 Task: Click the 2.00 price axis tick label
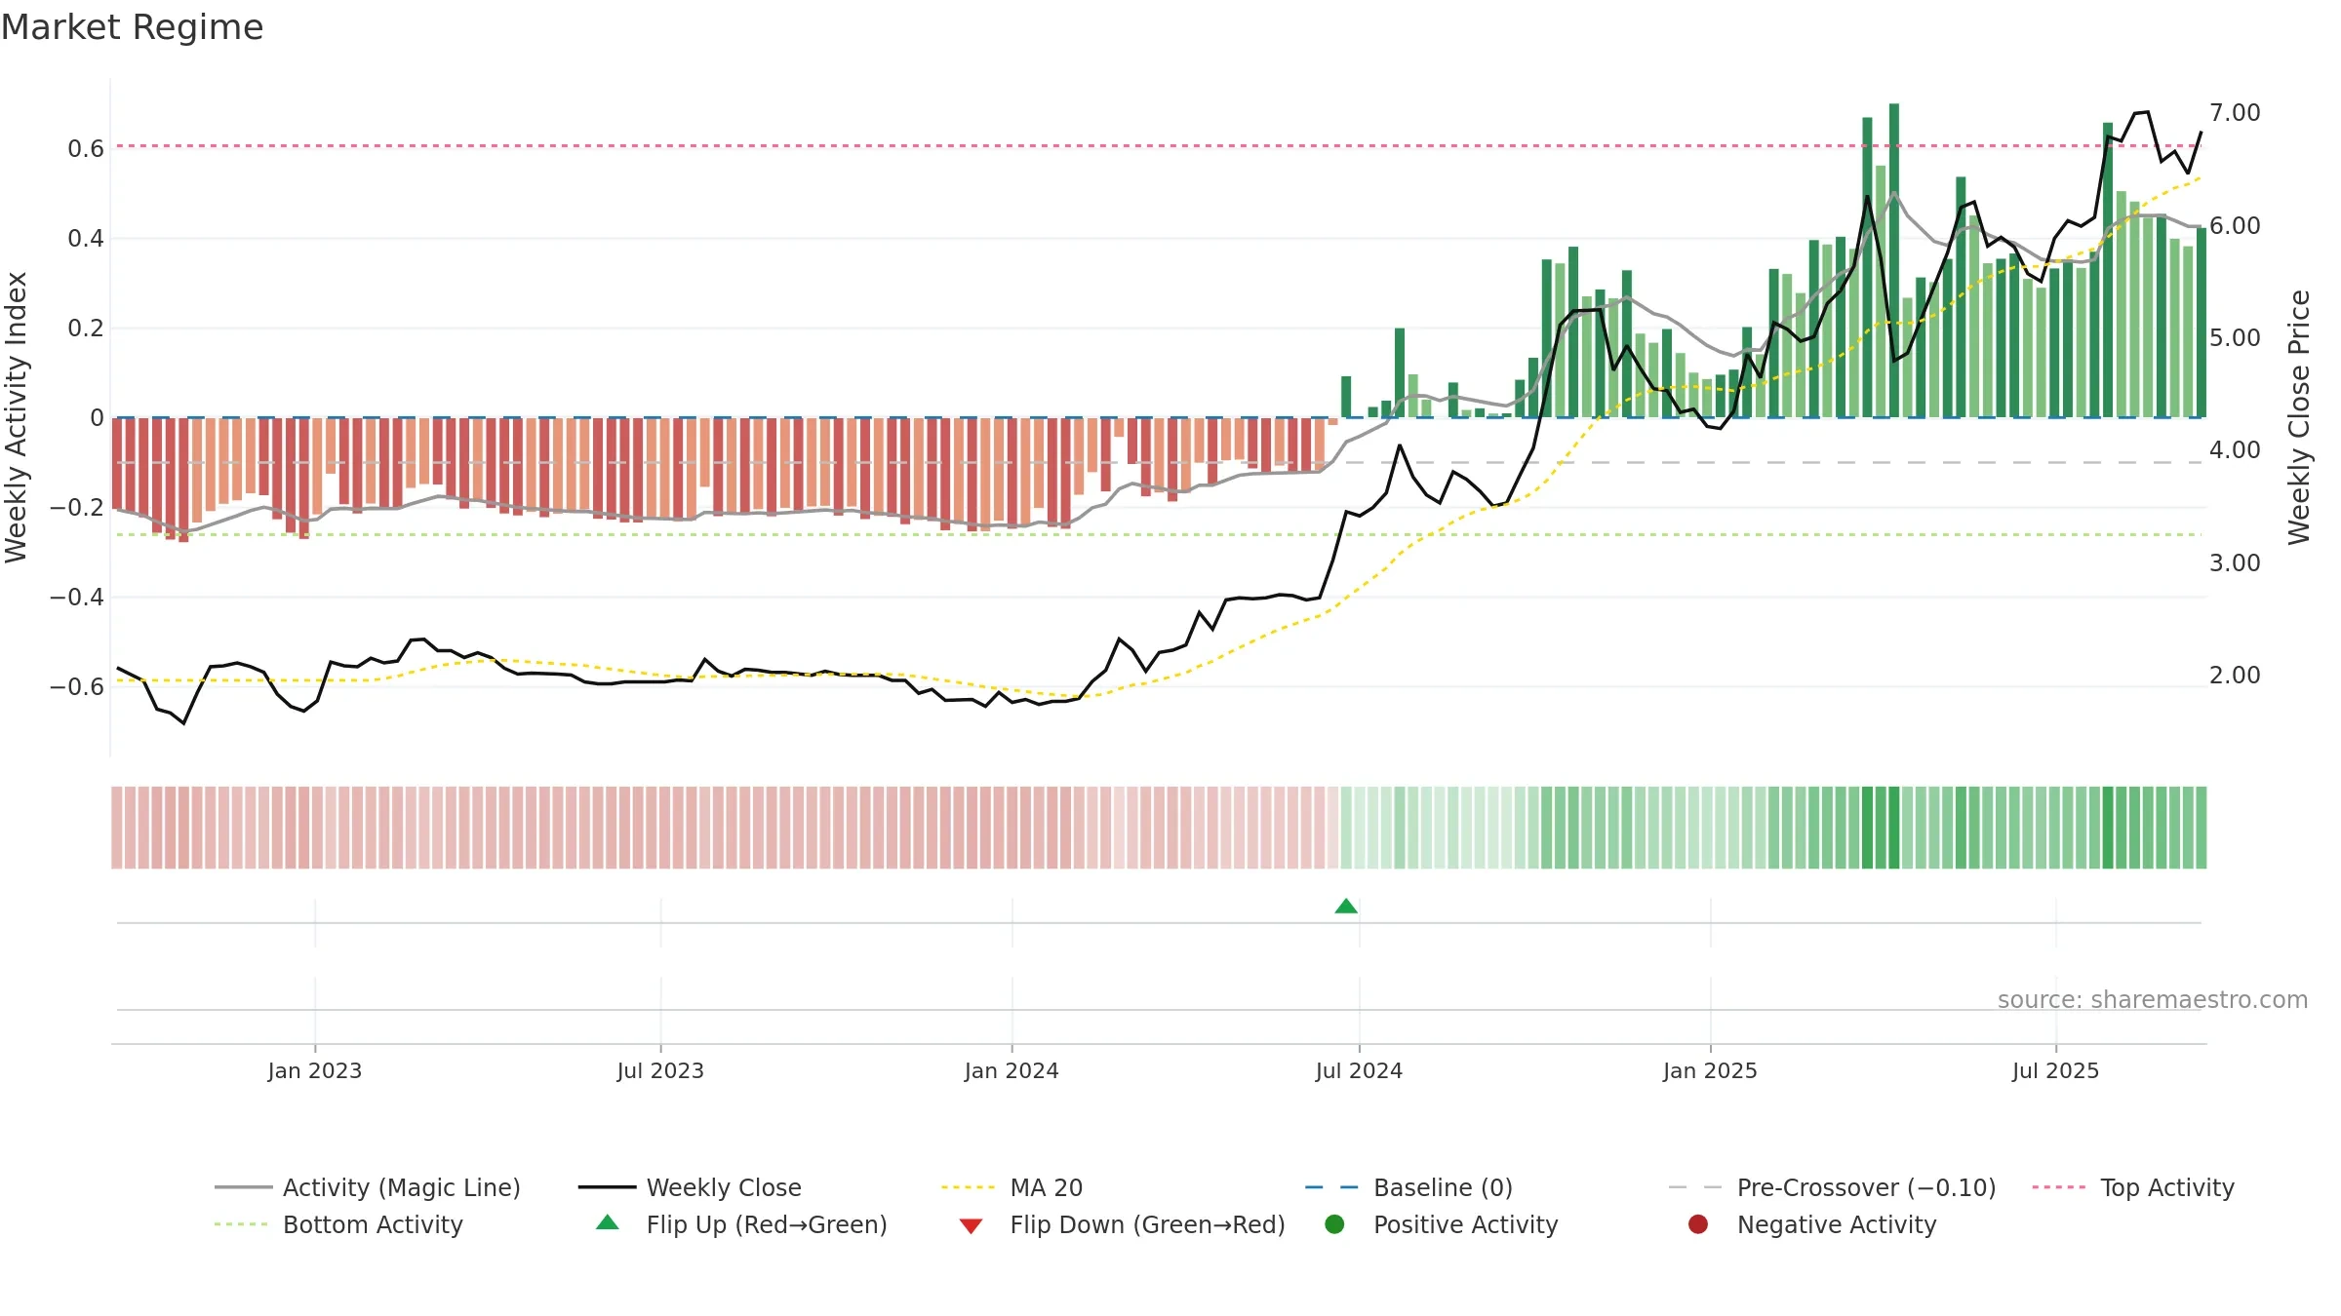pyautogui.click(x=2235, y=675)
